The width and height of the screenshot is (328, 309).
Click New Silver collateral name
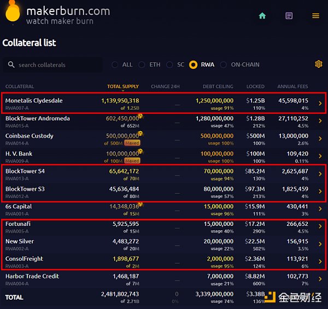click(20, 241)
